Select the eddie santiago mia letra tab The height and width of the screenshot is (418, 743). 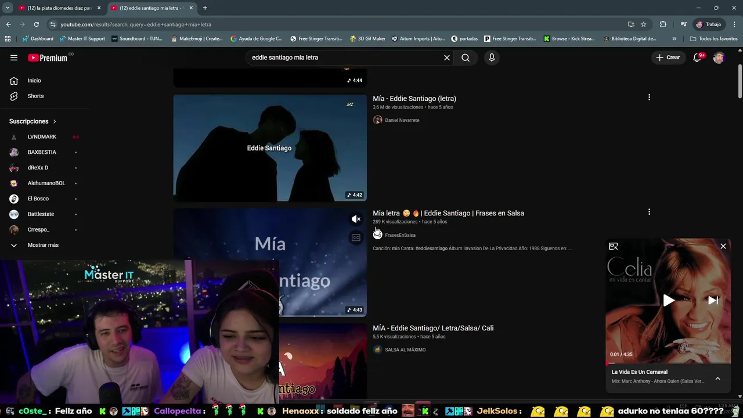pyautogui.click(x=152, y=8)
